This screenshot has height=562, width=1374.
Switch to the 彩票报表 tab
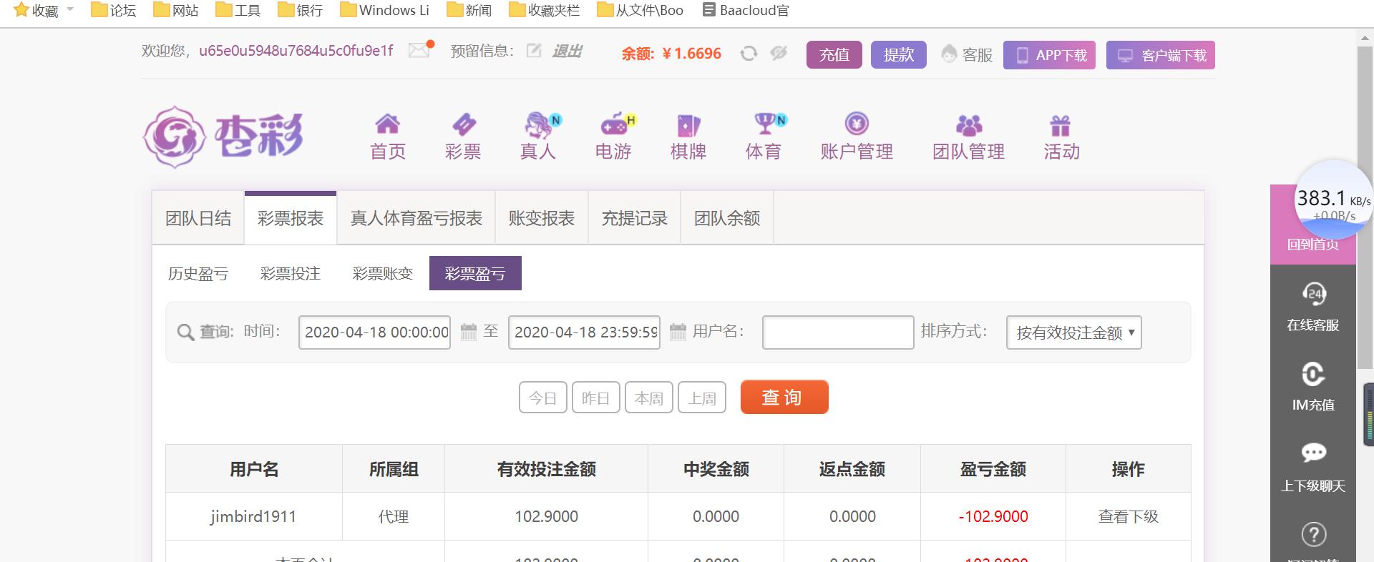291,218
